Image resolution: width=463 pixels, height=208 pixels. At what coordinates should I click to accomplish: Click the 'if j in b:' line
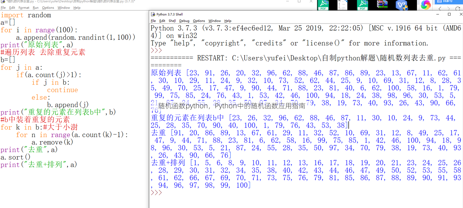[x=51, y=82]
